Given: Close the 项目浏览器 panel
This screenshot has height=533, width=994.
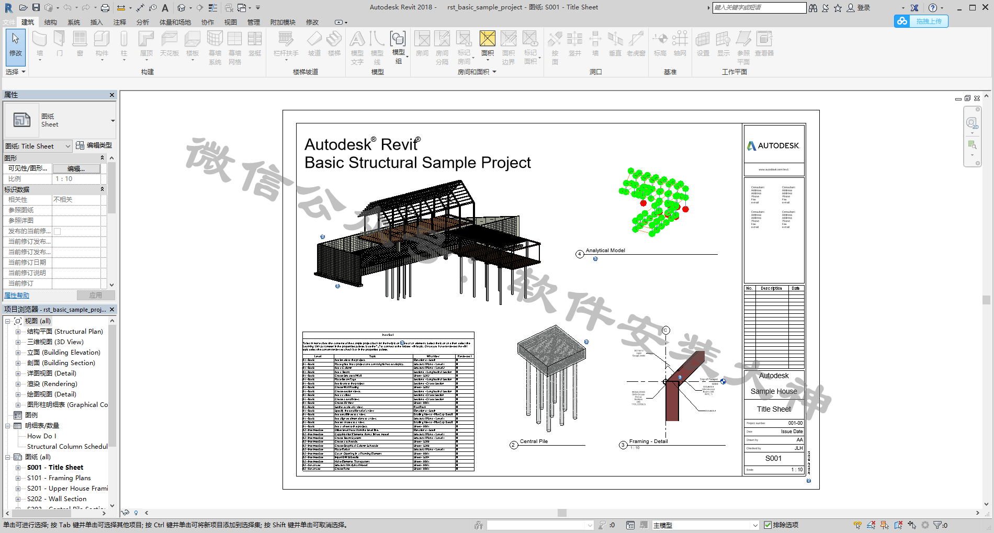Looking at the screenshot, I should pyautogui.click(x=112, y=309).
